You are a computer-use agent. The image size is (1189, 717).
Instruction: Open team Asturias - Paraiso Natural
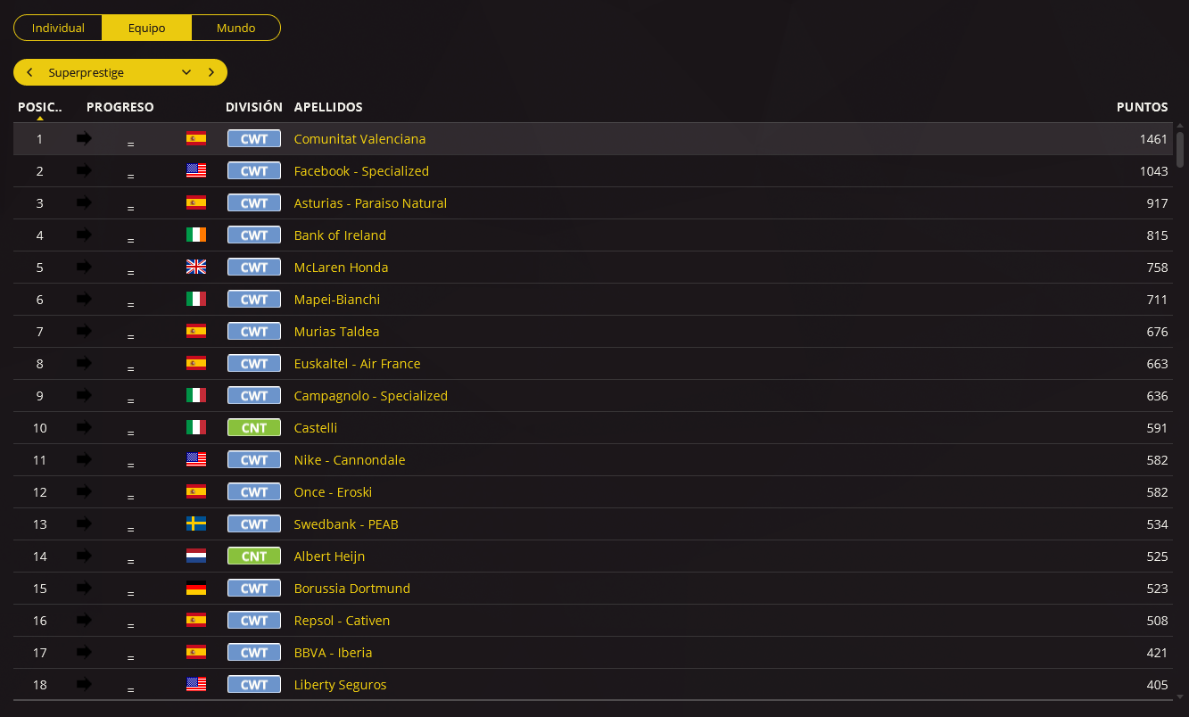pyautogui.click(x=370, y=203)
